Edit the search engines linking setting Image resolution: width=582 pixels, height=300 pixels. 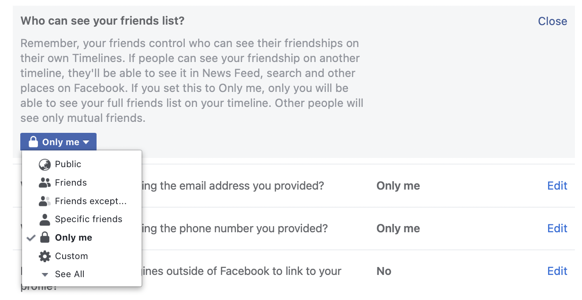tap(557, 271)
